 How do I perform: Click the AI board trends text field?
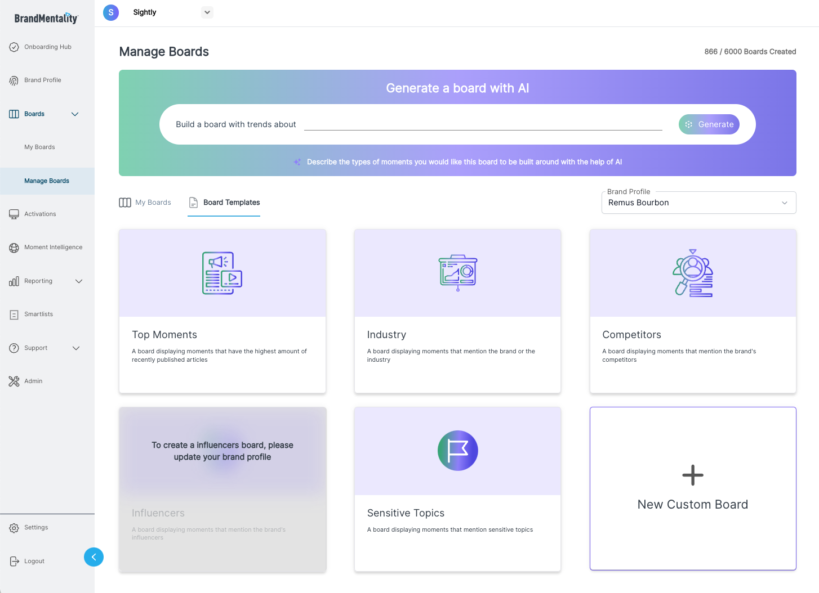[483, 124]
